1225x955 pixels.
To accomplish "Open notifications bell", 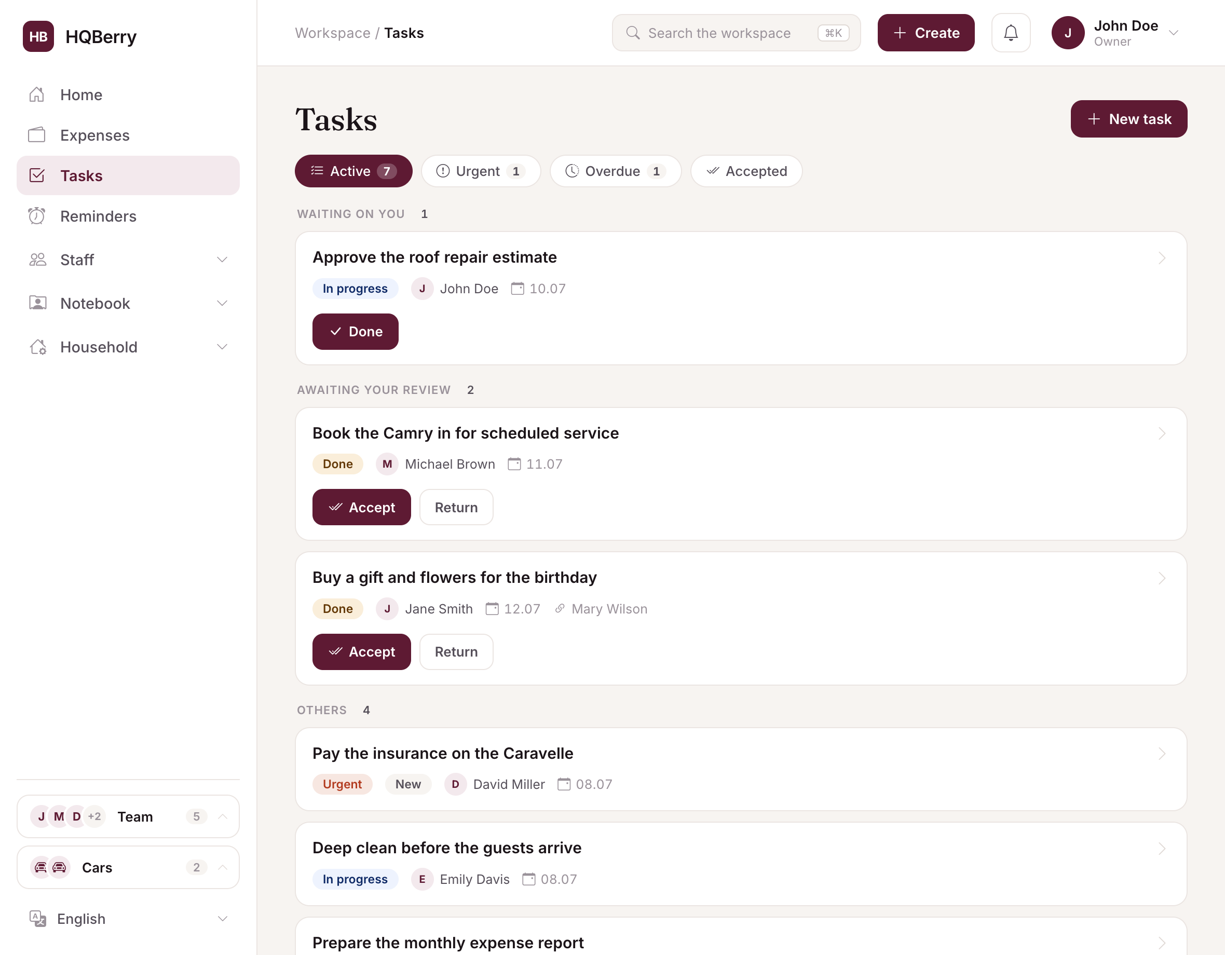I will point(1011,33).
